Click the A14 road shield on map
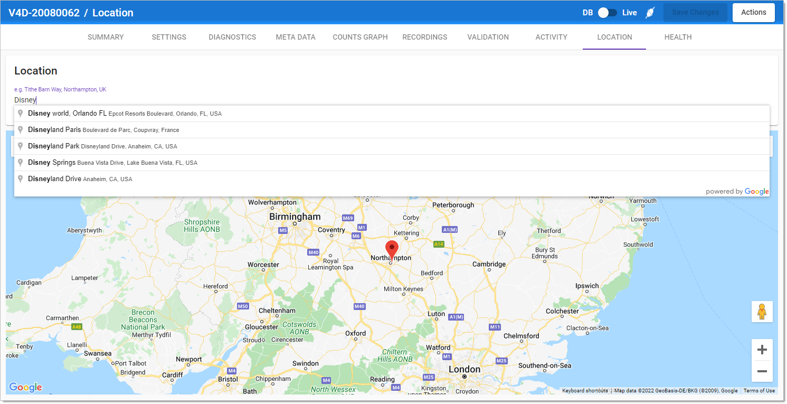787x404 pixels. pyautogui.click(x=438, y=244)
